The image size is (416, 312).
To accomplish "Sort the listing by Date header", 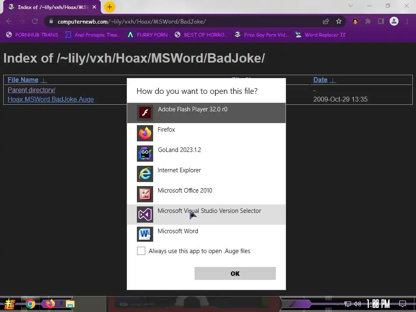I will pos(320,80).
